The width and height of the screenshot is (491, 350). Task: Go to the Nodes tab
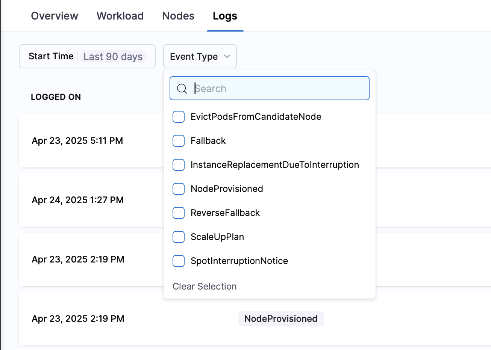(x=178, y=16)
